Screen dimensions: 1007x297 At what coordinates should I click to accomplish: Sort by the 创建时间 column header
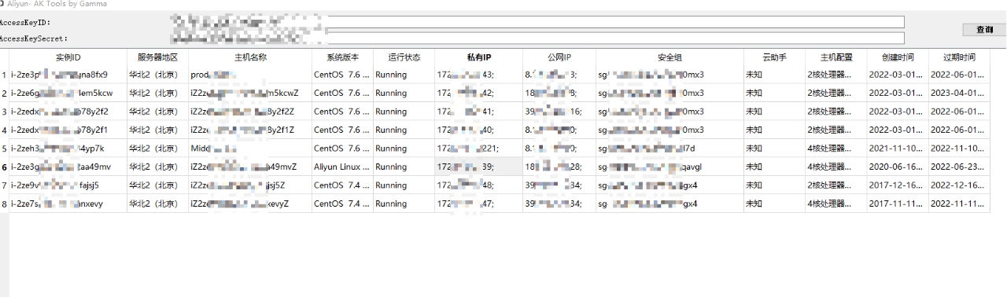click(x=898, y=57)
